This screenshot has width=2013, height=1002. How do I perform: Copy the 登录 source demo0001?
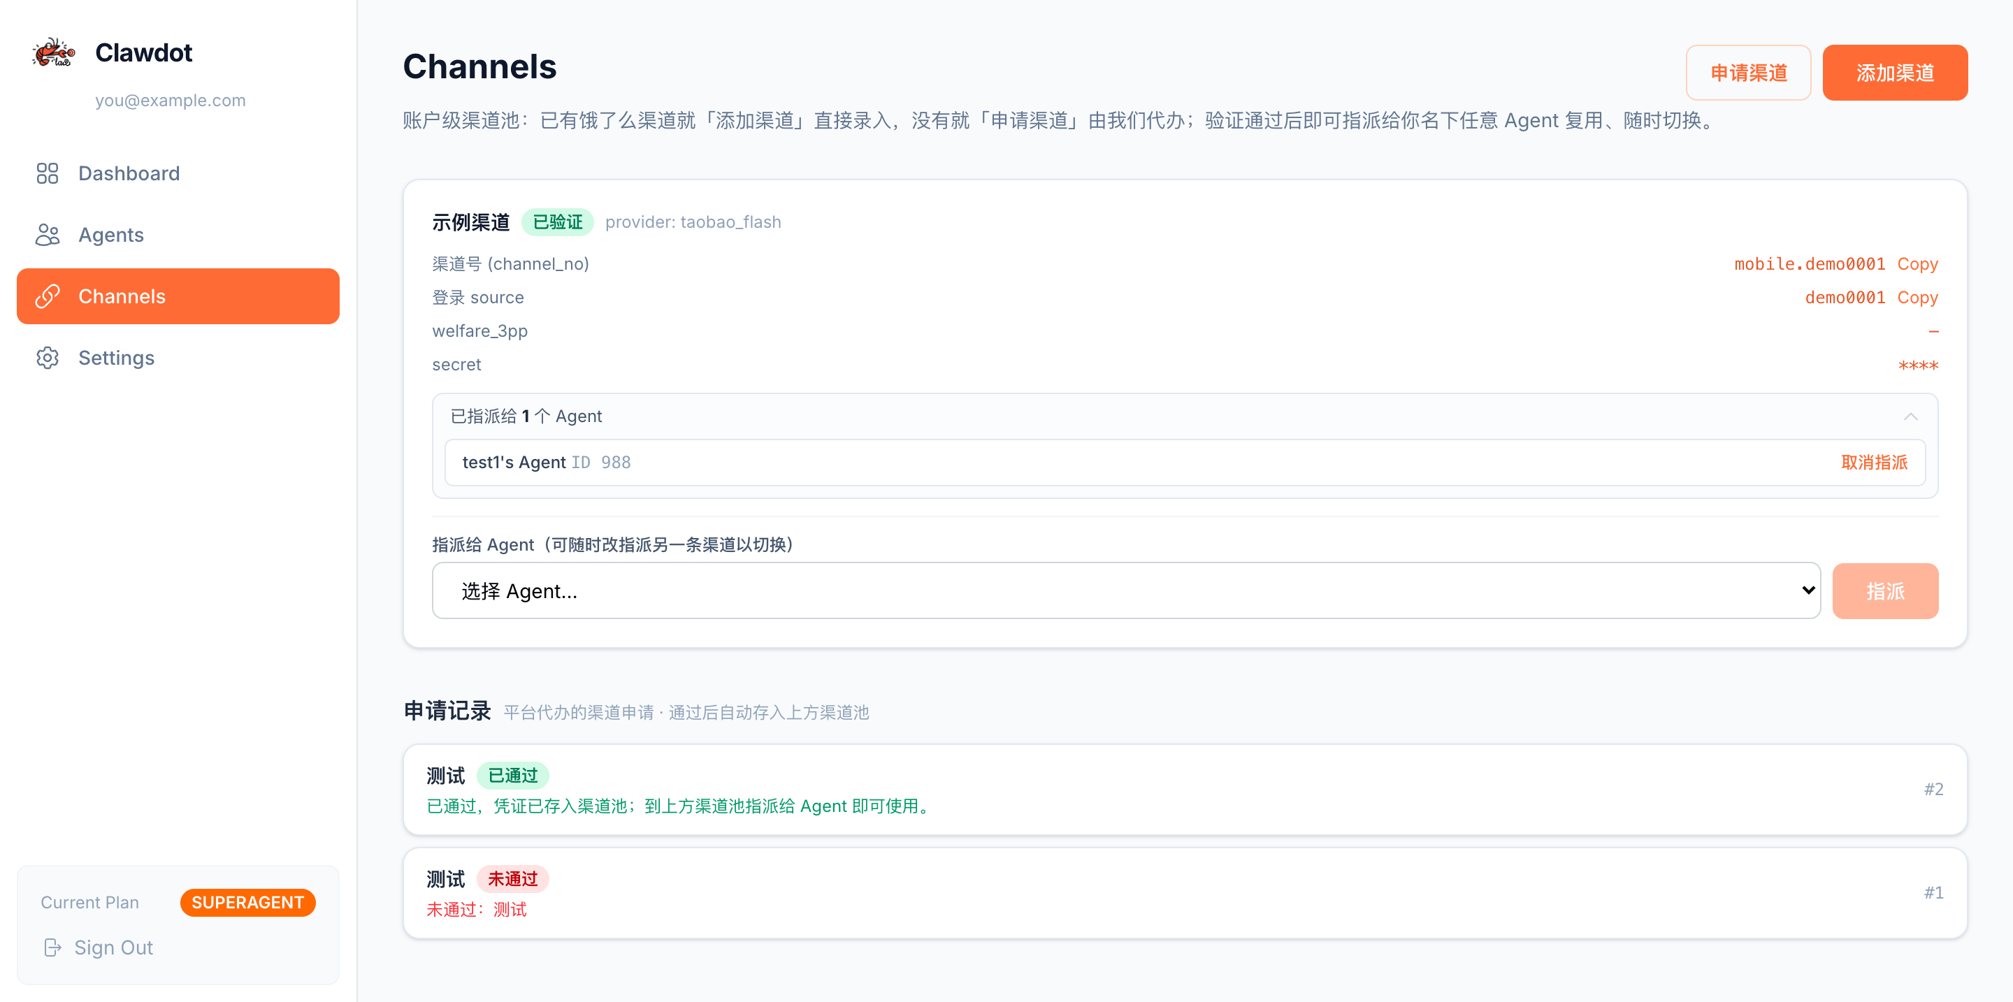pyautogui.click(x=1918, y=298)
